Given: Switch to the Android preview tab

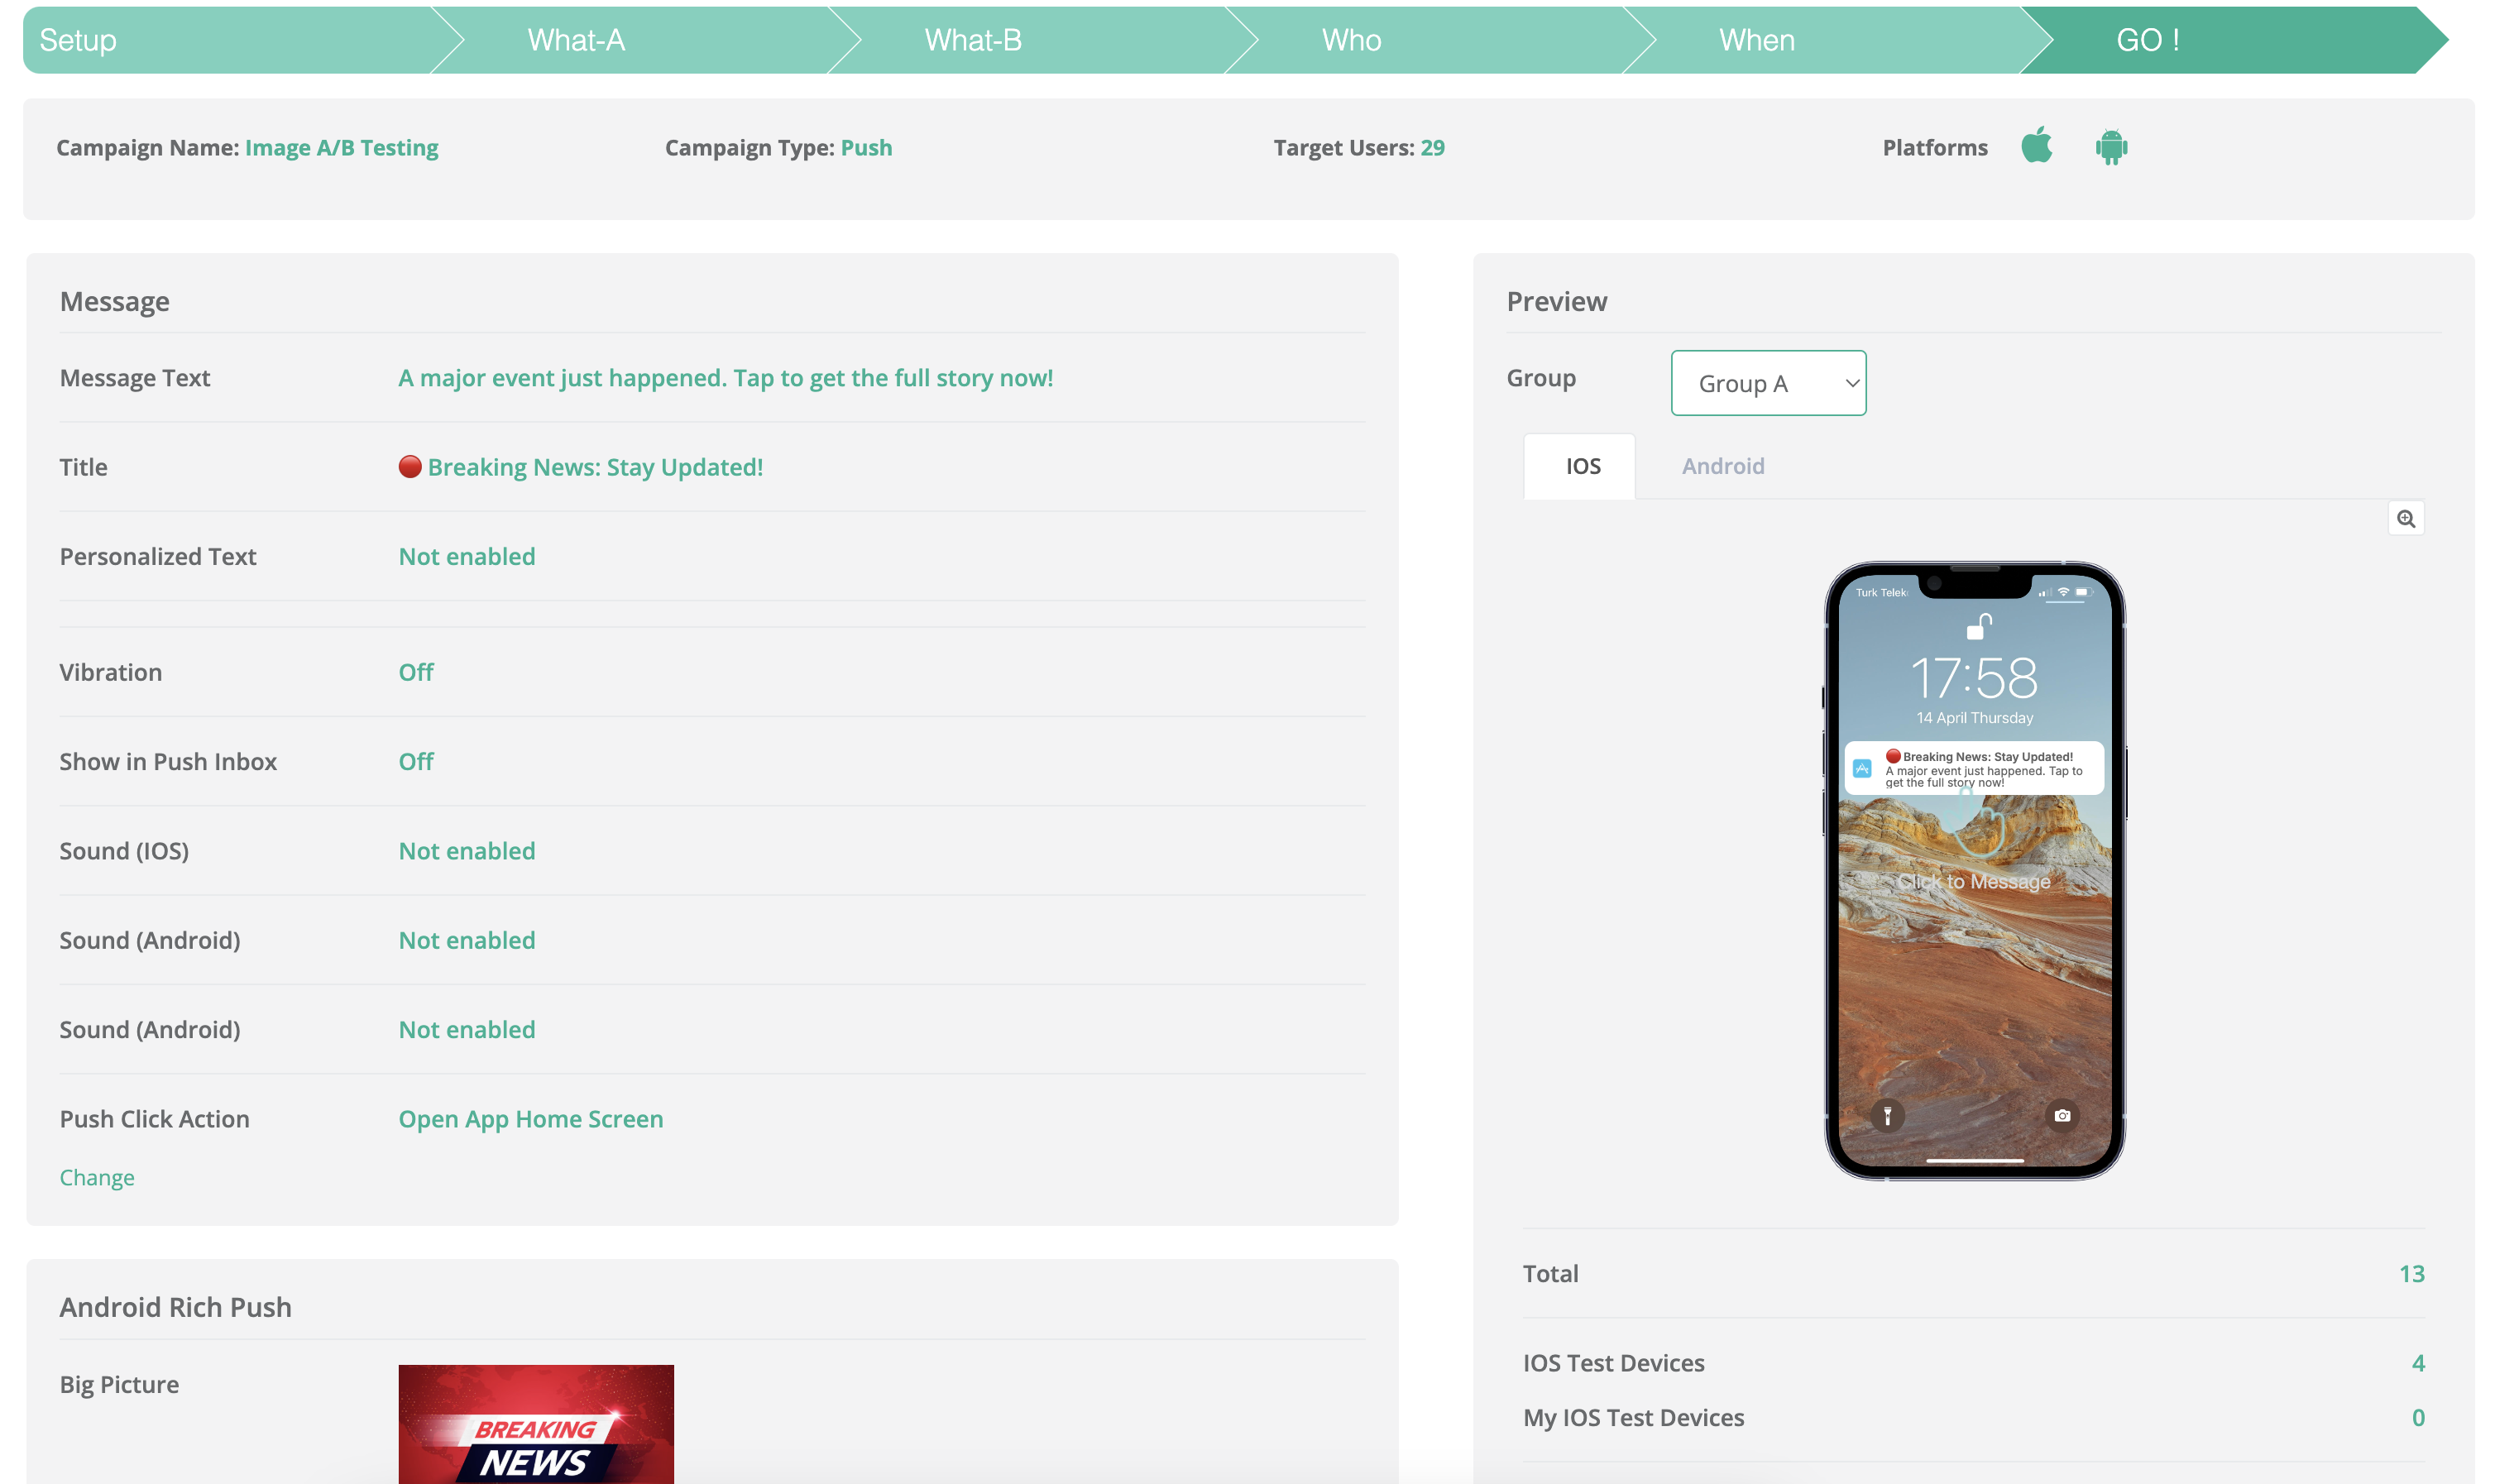Looking at the screenshot, I should [x=1722, y=466].
